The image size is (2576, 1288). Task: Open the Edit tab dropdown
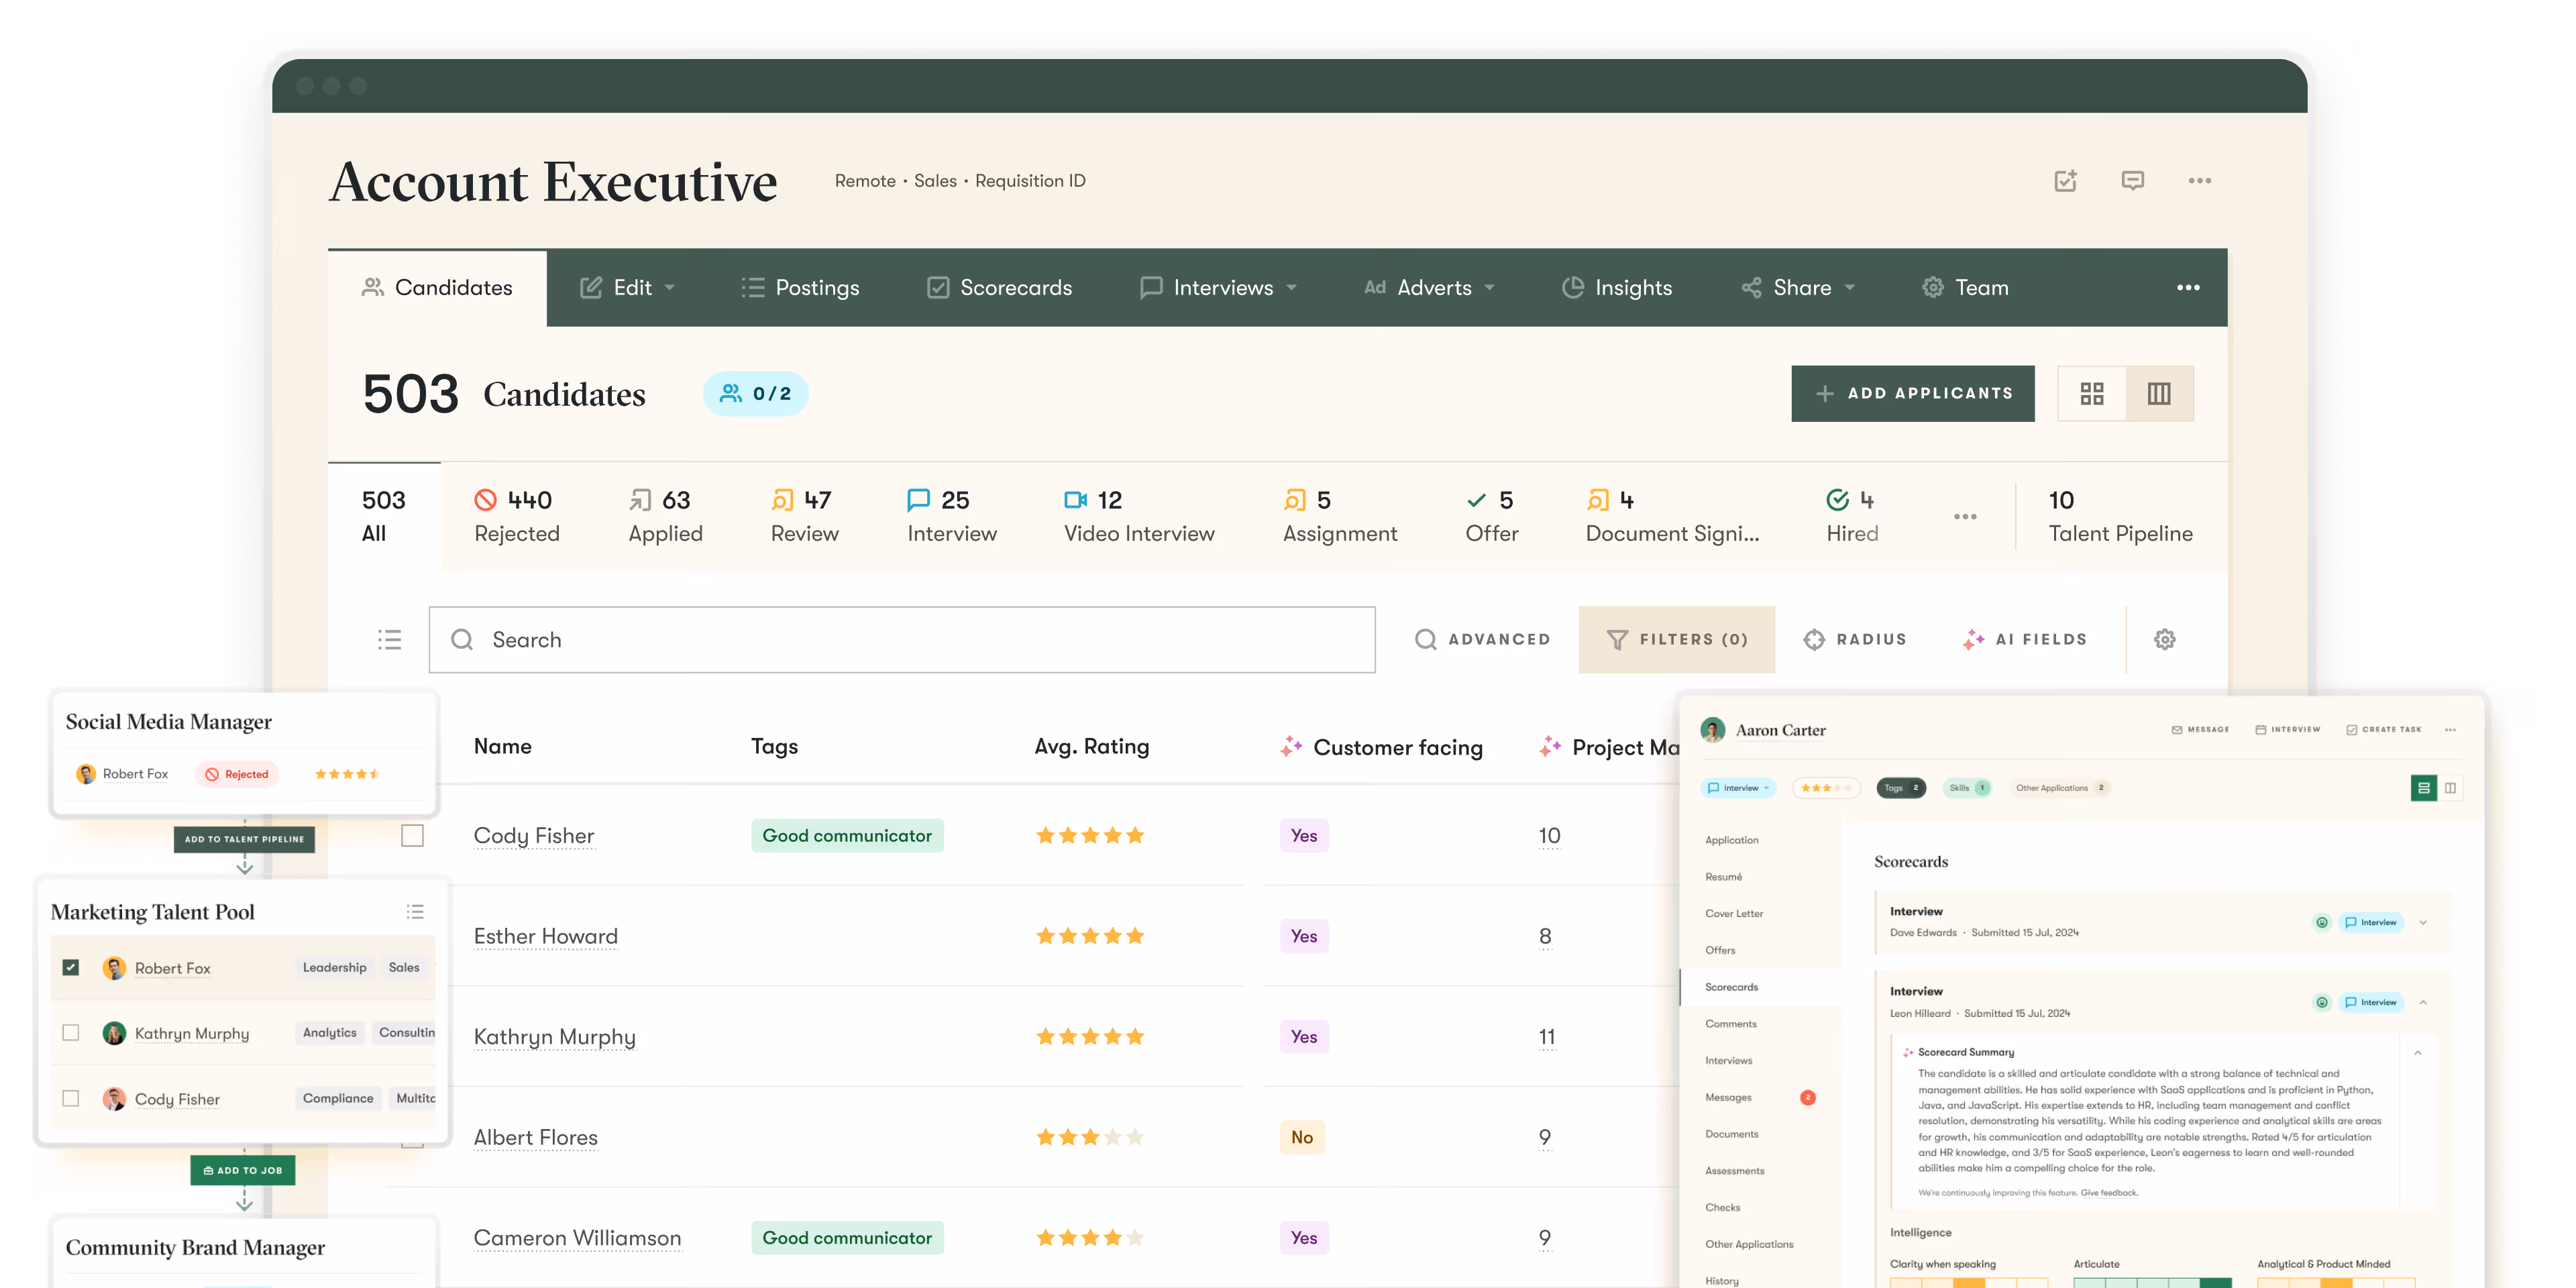click(628, 288)
